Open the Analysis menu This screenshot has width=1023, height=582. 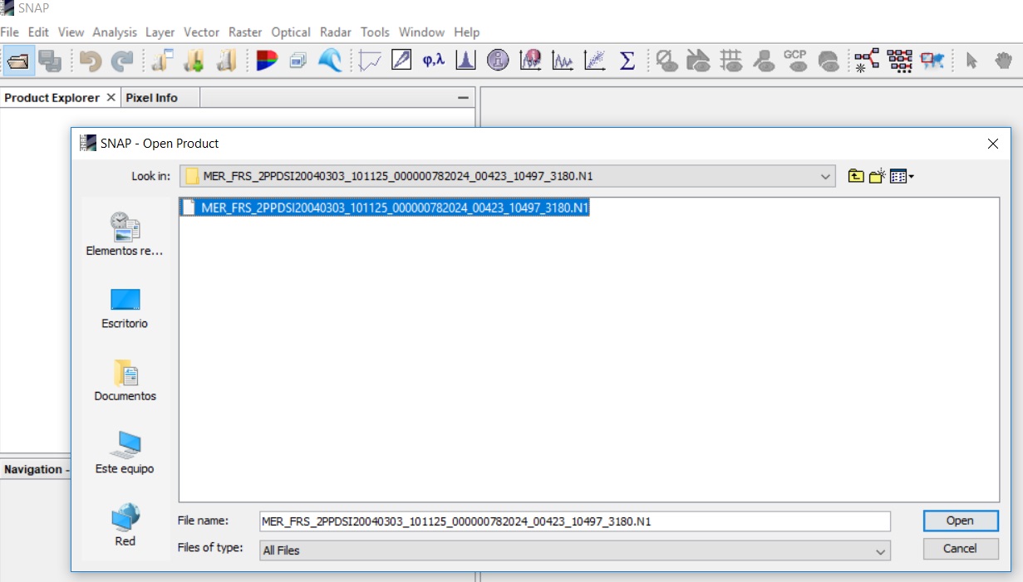click(x=115, y=32)
